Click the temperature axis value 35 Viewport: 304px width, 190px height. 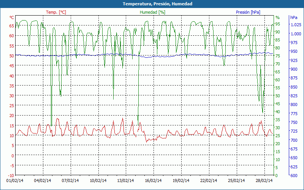click(12, 86)
